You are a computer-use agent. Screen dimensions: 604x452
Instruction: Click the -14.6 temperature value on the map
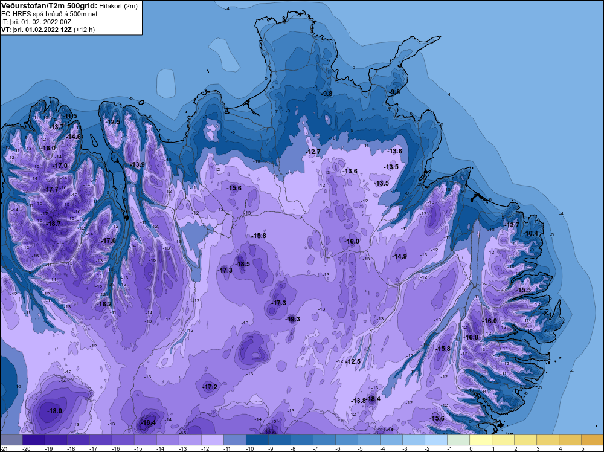[74, 137]
